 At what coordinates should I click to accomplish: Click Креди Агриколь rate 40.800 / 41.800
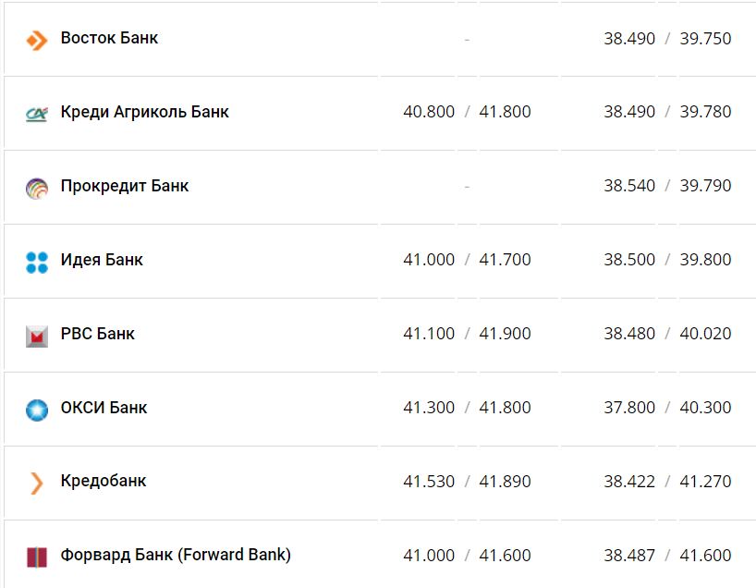click(467, 112)
